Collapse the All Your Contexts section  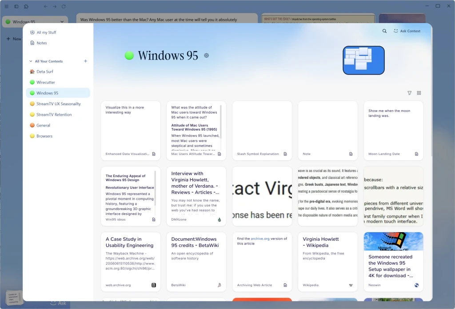(31, 61)
